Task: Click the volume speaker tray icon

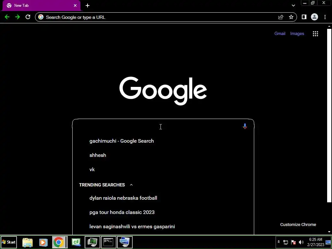Action: pyautogui.click(x=301, y=242)
